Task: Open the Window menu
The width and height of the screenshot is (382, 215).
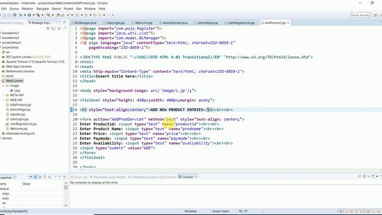Action: point(90,8)
